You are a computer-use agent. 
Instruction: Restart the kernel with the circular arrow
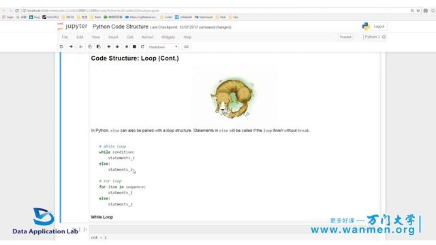(x=142, y=47)
